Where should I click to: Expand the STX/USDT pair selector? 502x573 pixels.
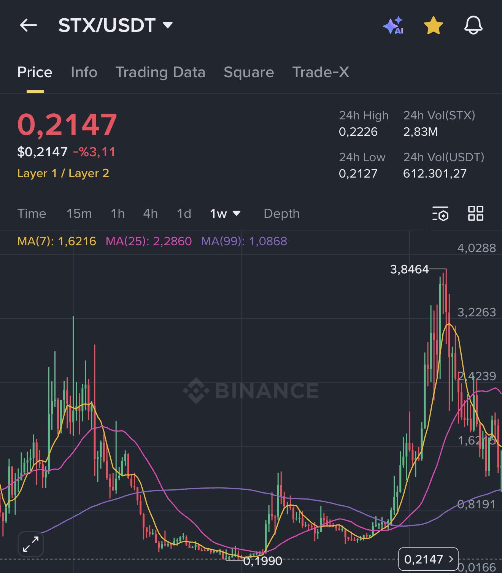click(x=116, y=25)
